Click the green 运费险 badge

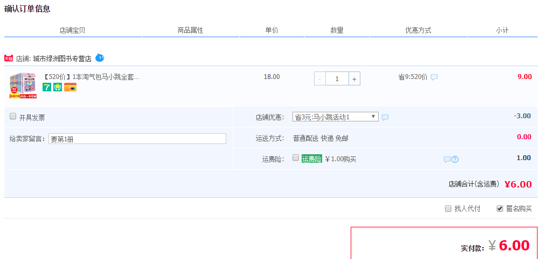pos(312,159)
